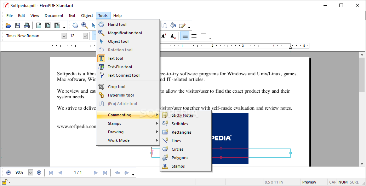The width and height of the screenshot is (366, 186).
Task: Click the page number field 1 / 1
Action: pyautogui.click(x=78, y=173)
